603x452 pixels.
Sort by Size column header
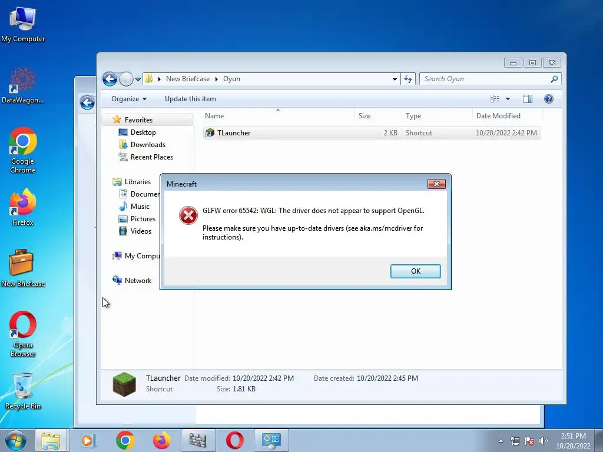(377, 116)
